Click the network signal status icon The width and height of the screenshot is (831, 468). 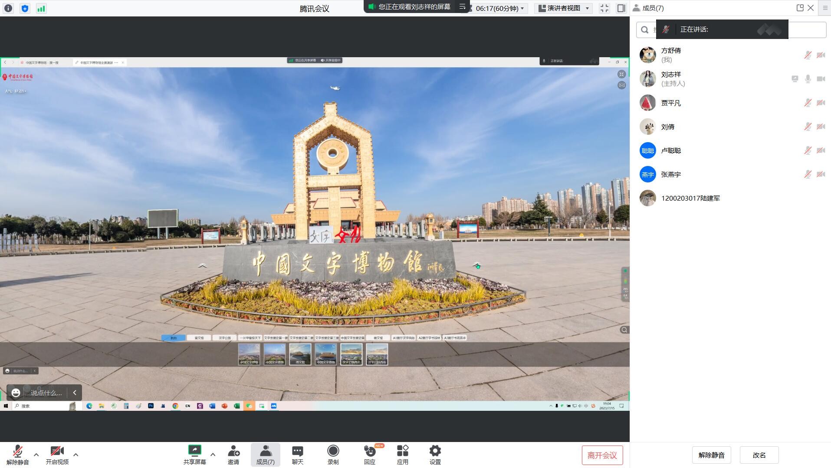click(x=41, y=8)
